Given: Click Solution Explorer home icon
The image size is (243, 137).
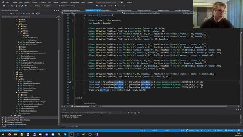Looking at the screenshot, I should [x=8, y=14].
